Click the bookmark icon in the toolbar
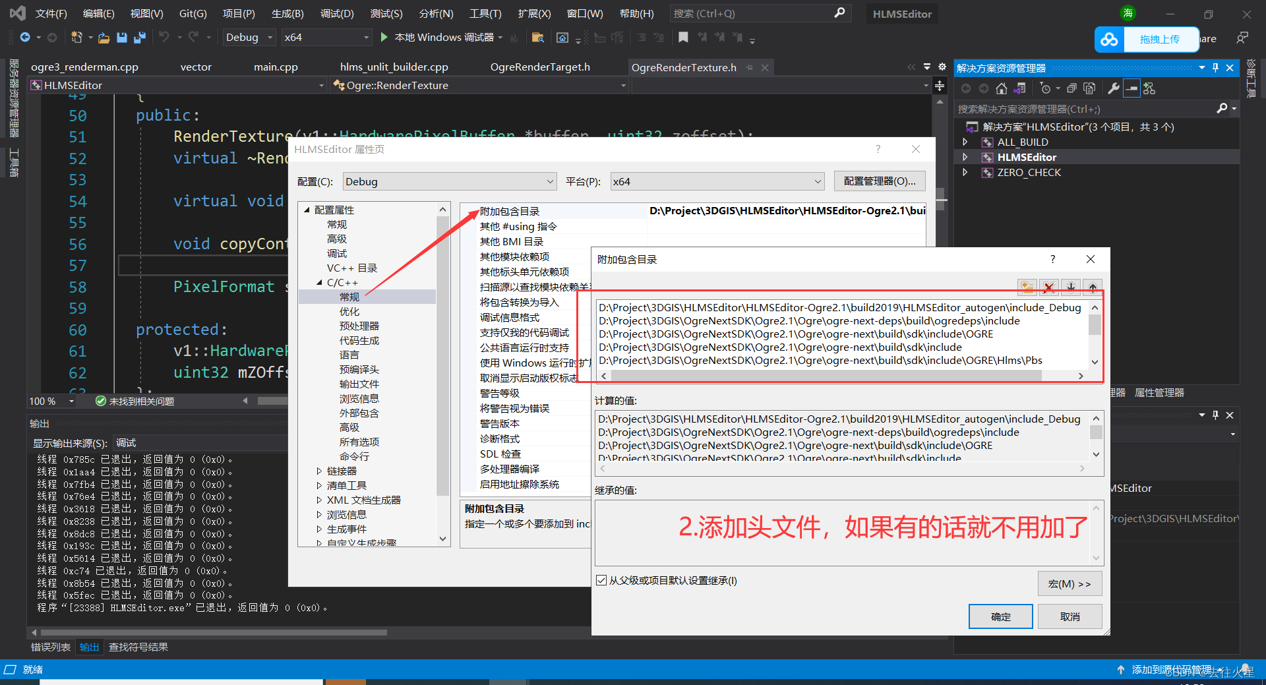Viewport: 1266px width, 685px height. 683,38
